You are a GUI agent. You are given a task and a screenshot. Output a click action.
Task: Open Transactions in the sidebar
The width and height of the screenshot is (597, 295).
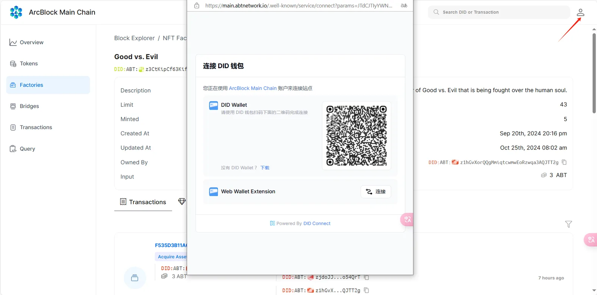click(x=48, y=127)
